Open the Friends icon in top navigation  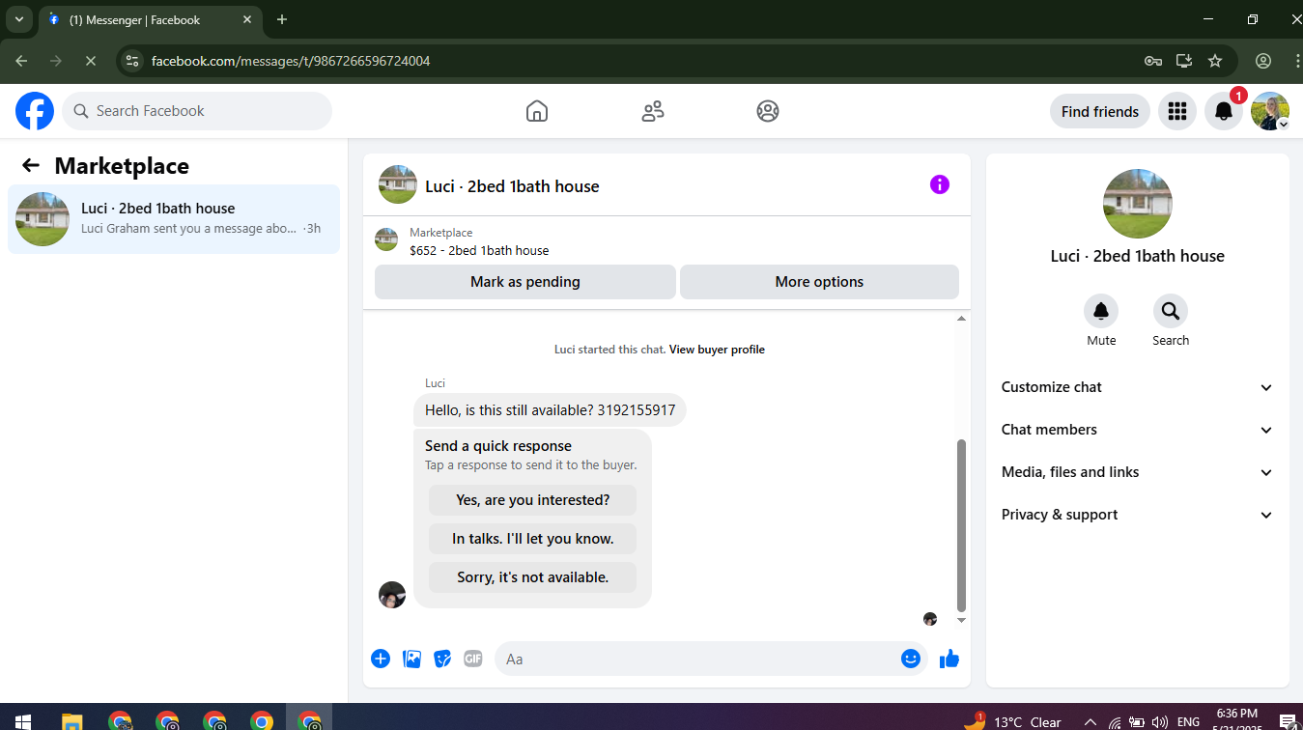653,111
